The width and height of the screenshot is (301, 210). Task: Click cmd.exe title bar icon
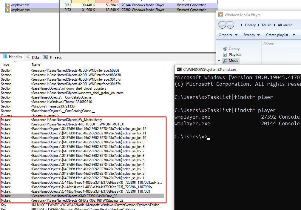tap(179, 69)
